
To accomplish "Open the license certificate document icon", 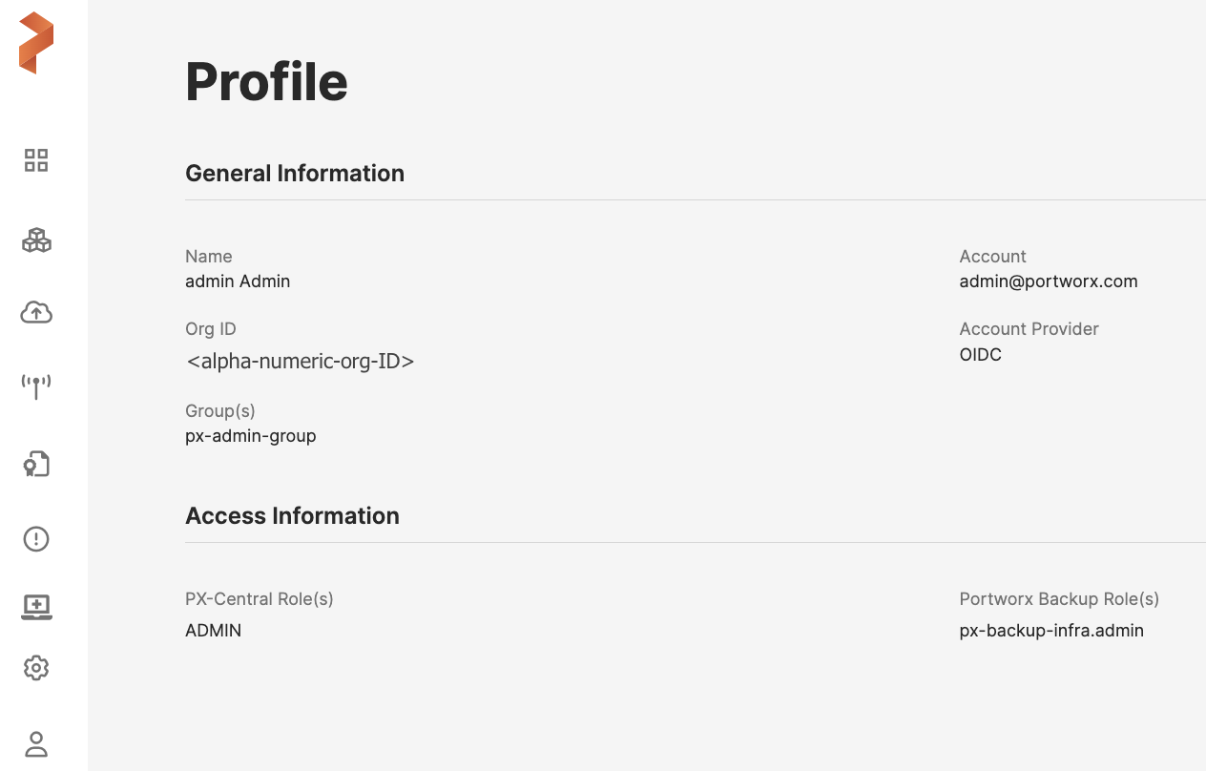I will pyautogui.click(x=36, y=465).
